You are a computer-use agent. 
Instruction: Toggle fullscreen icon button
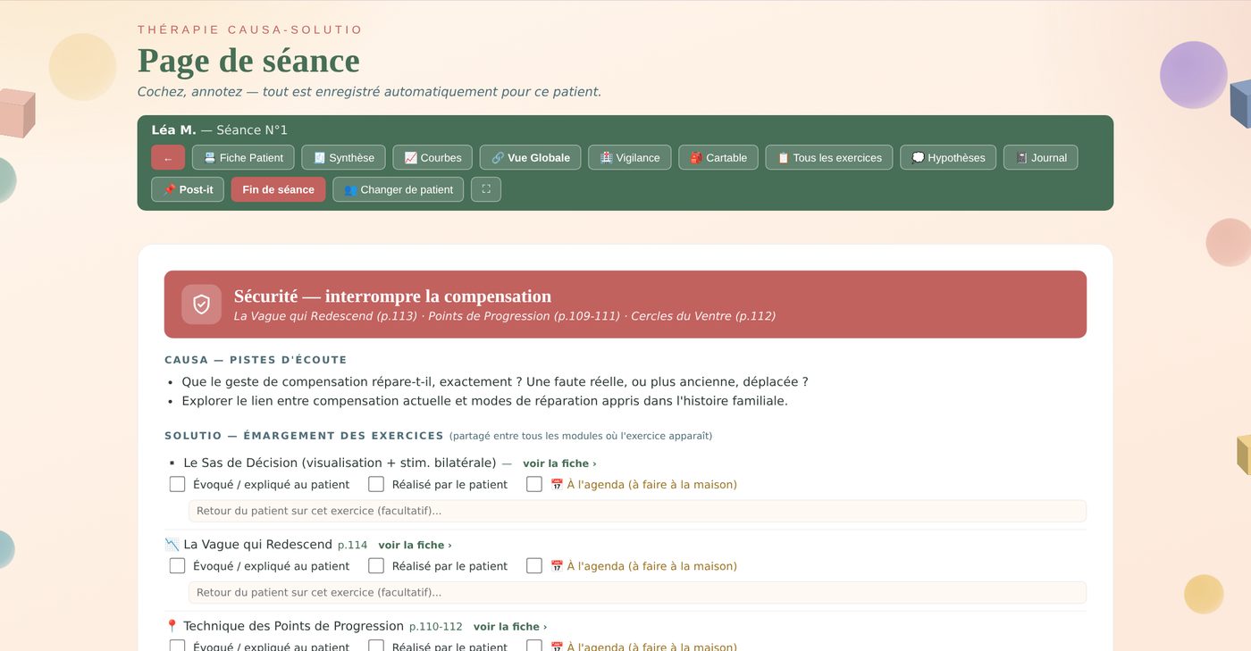[486, 189]
